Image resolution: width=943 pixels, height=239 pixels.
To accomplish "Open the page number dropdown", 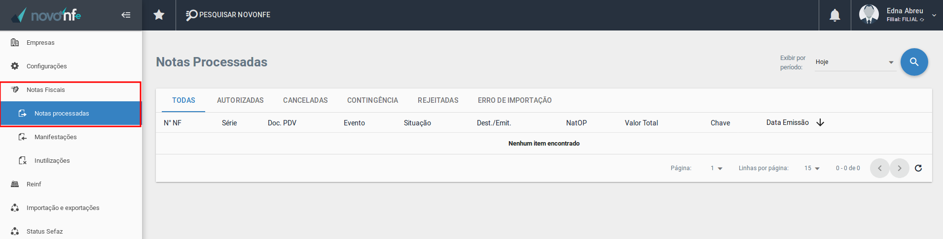I will 717,168.
